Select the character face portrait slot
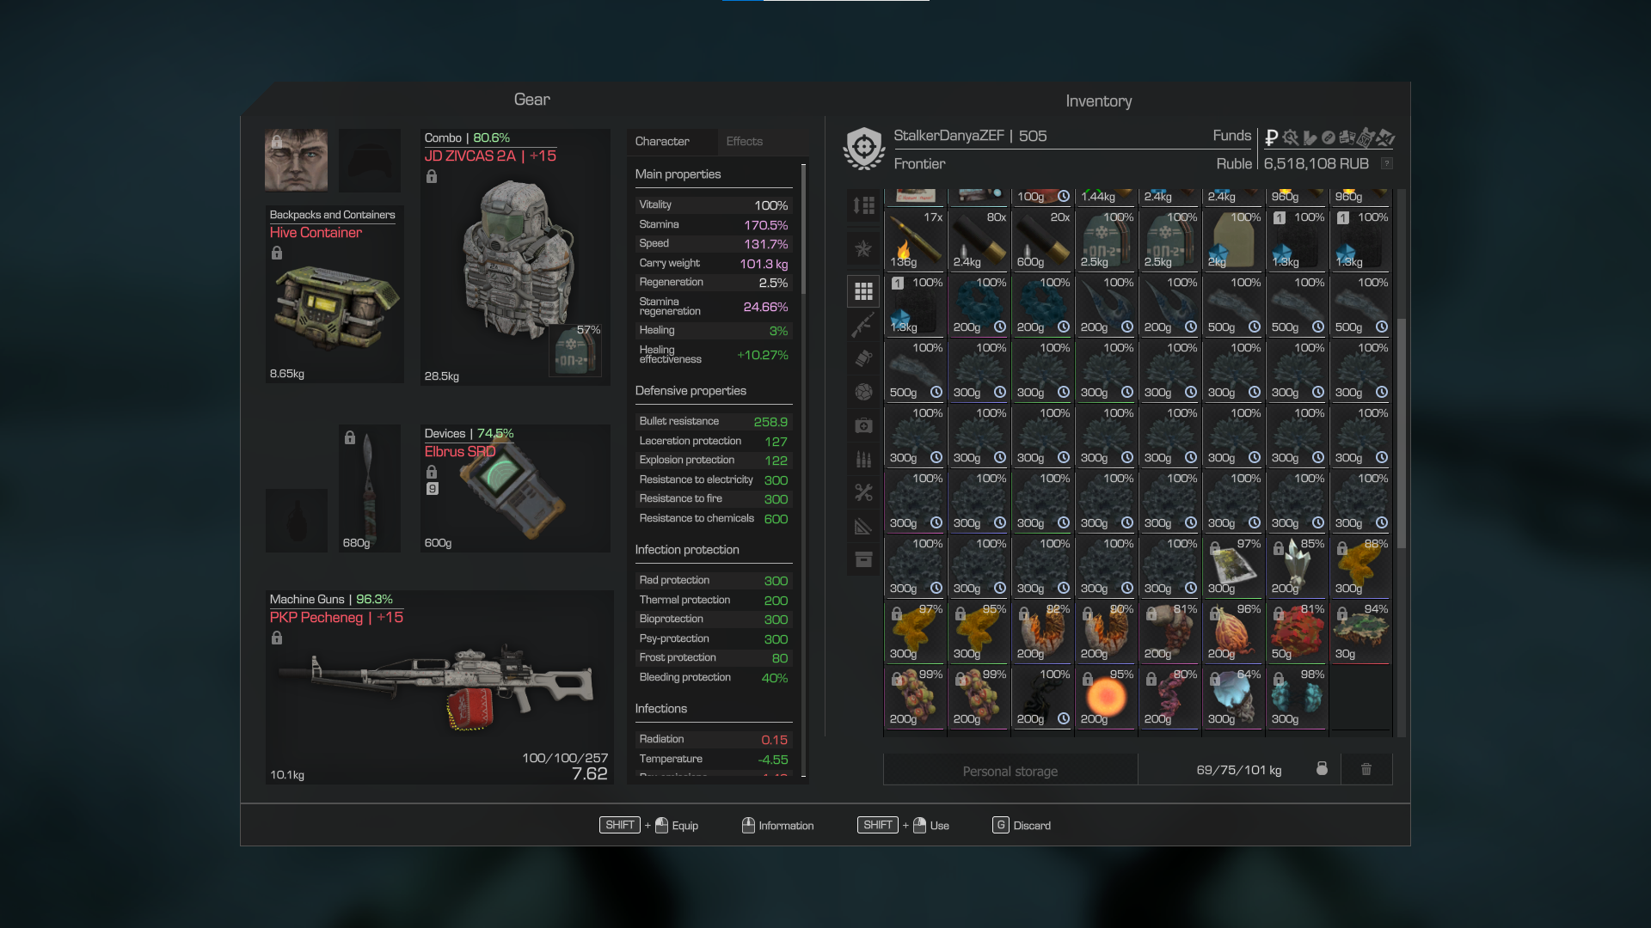Viewport: 1651px width, 928px height. [296, 160]
